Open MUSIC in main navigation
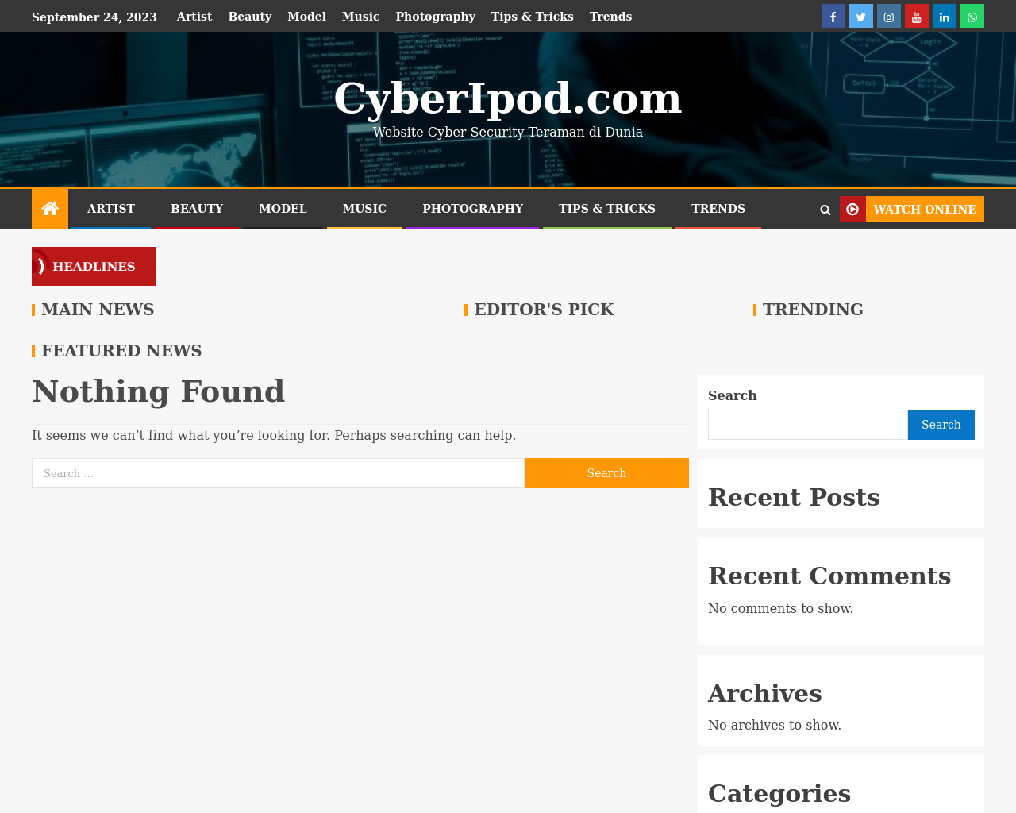 point(365,209)
